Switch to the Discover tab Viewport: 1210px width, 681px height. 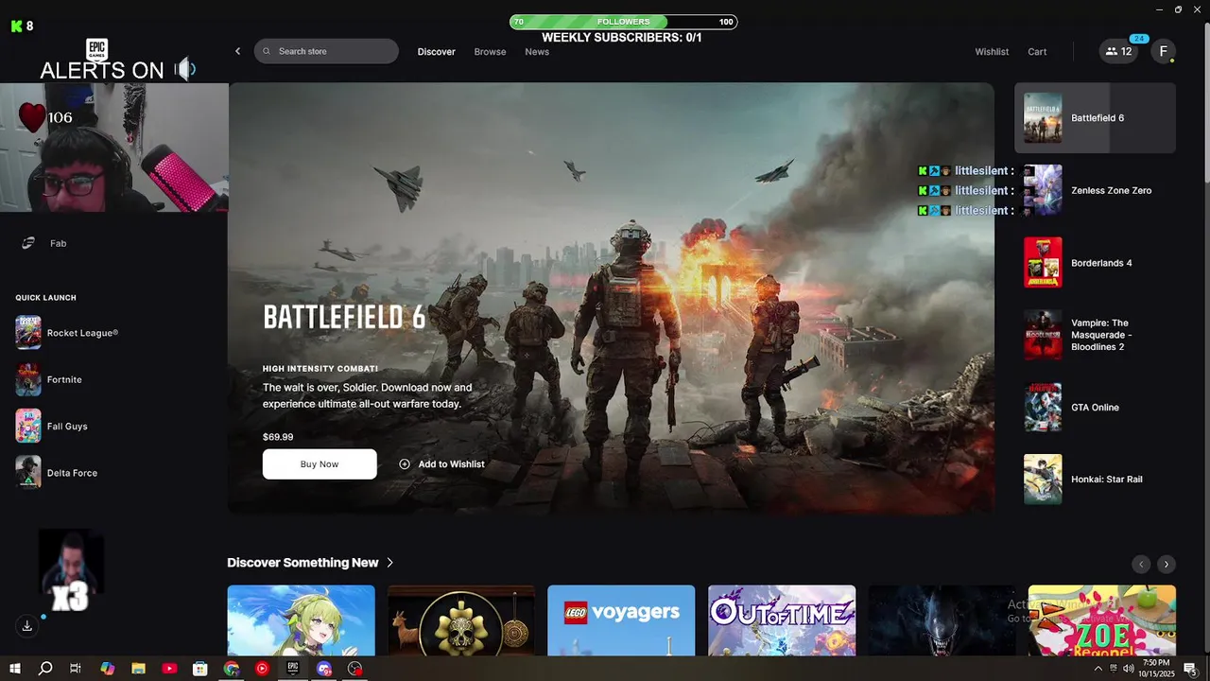pyautogui.click(x=437, y=52)
